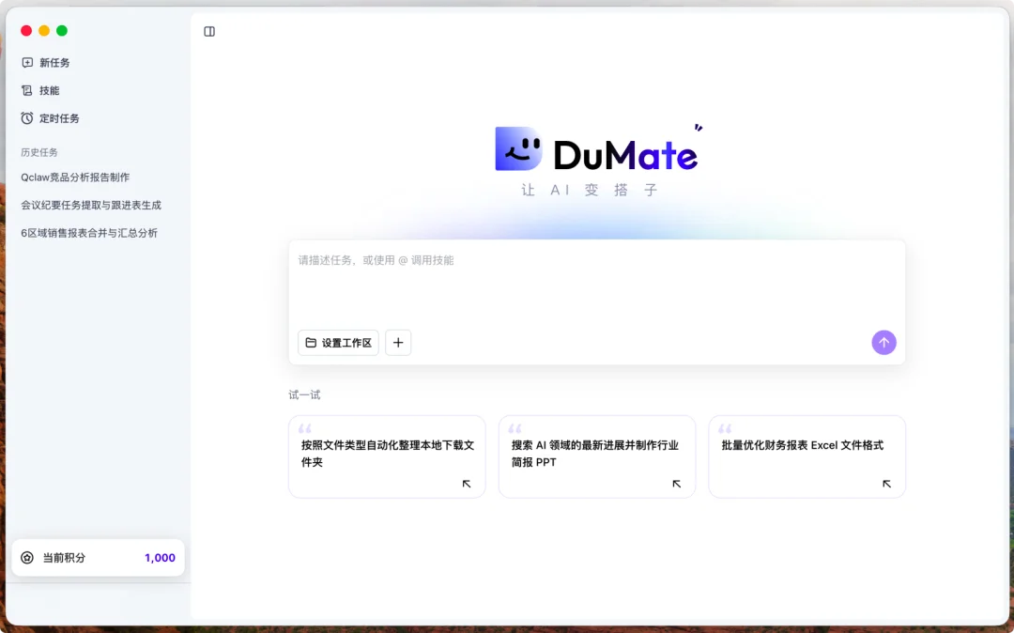
Task: Click the 设置工作区 workspace button
Action: click(x=338, y=342)
